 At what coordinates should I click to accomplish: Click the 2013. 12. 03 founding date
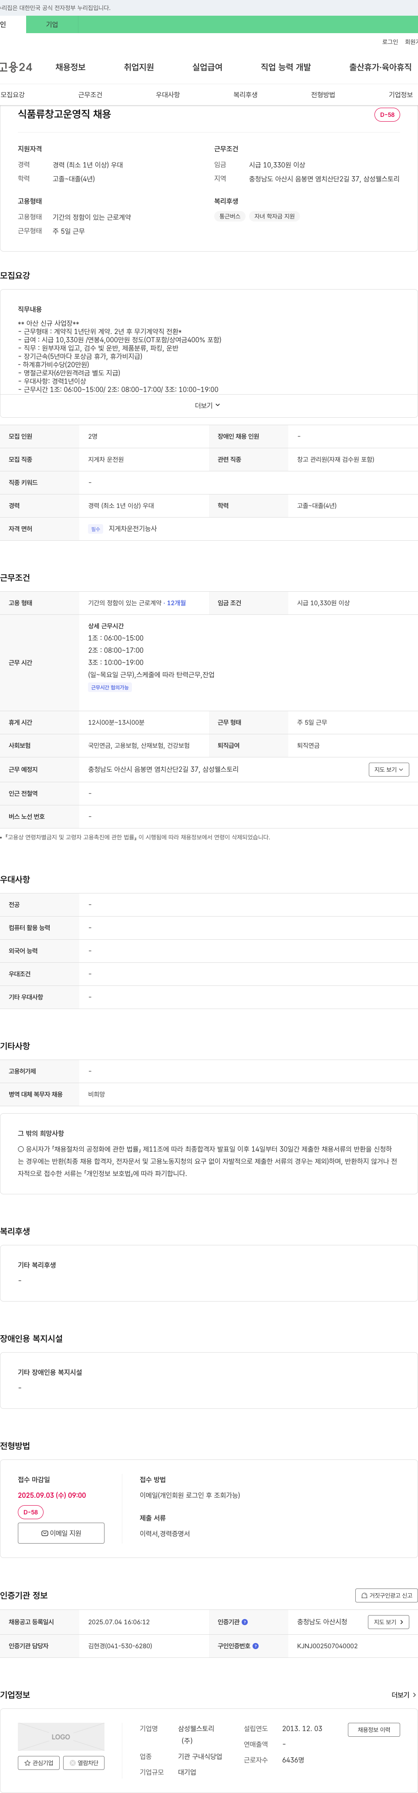click(x=302, y=1728)
